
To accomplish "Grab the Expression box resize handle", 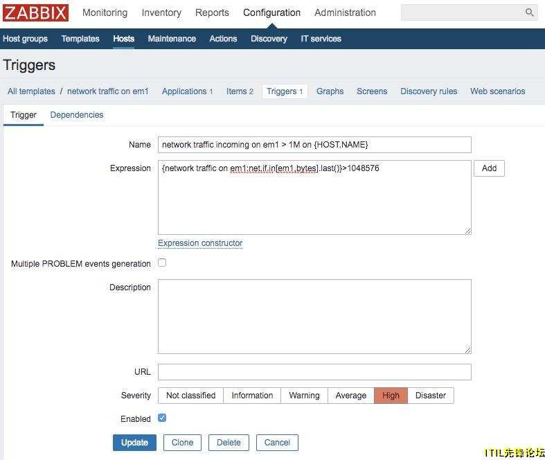I will [x=468, y=231].
